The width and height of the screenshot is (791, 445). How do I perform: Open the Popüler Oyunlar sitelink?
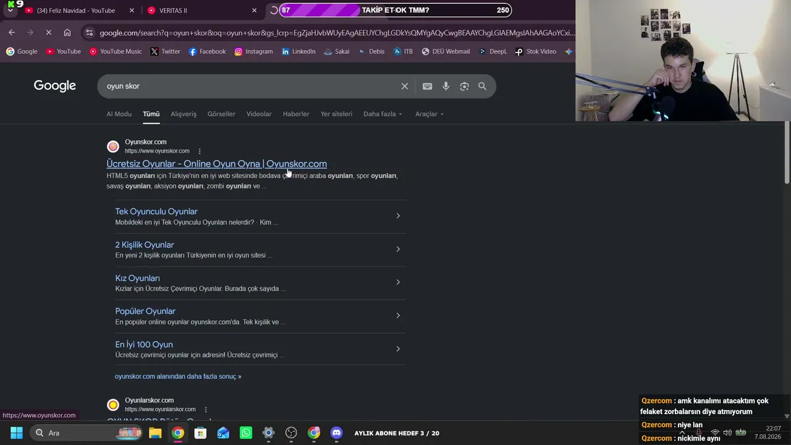coord(145,311)
